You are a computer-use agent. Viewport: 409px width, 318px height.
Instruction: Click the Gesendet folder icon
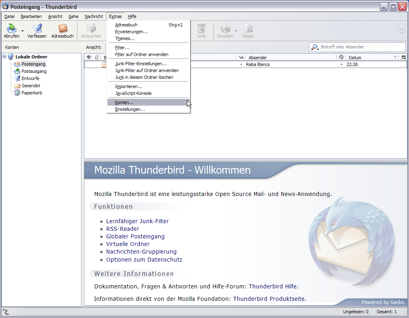pos(17,86)
